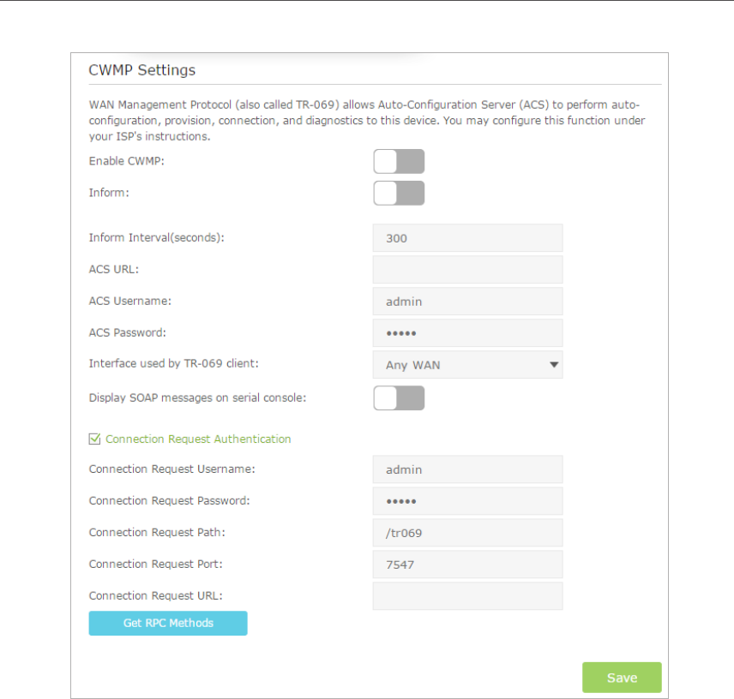The height and width of the screenshot is (699, 734).
Task: Click the CWMP Settings heading
Action: 142,70
